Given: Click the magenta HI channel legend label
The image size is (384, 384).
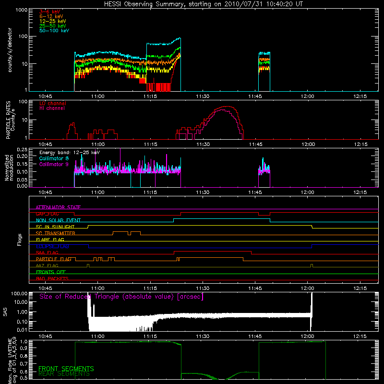Looking at the screenshot, I should (x=52, y=108).
